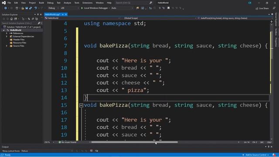
Task: Click the find-in-files icon near debugger toolbar
Action: [x=137, y=8]
